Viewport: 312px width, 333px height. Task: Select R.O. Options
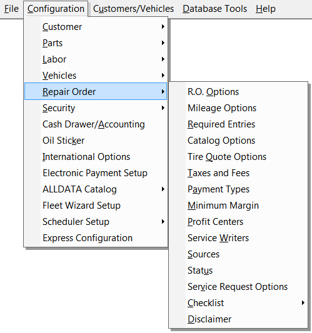(238, 92)
